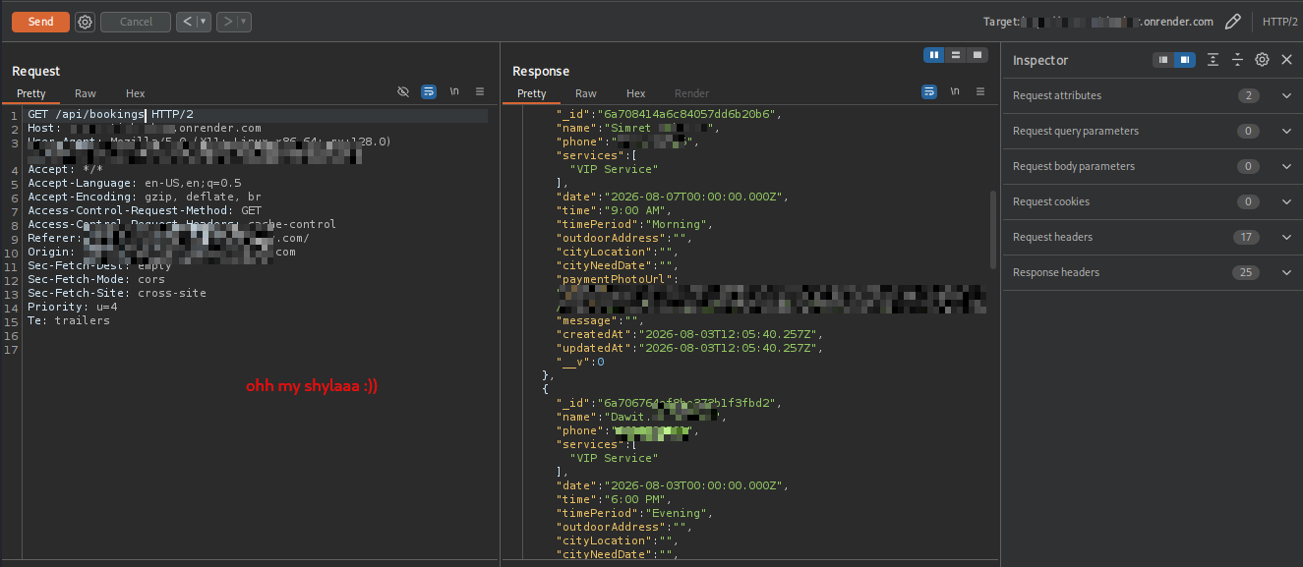Screen dimensions: 1303x567
Task: Open the forward history dropdown arrow
Action: (x=244, y=22)
